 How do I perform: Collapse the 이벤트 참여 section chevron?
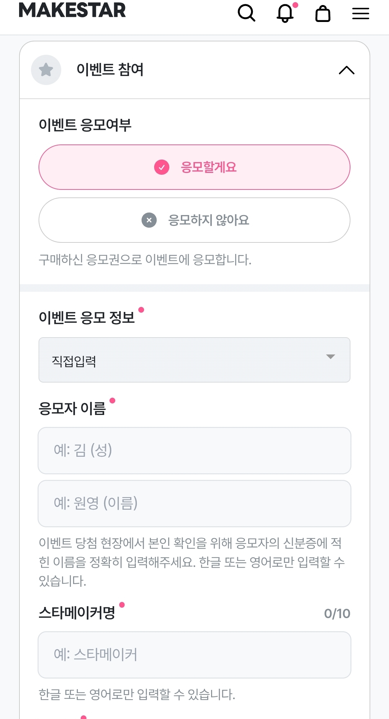(x=346, y=70)
